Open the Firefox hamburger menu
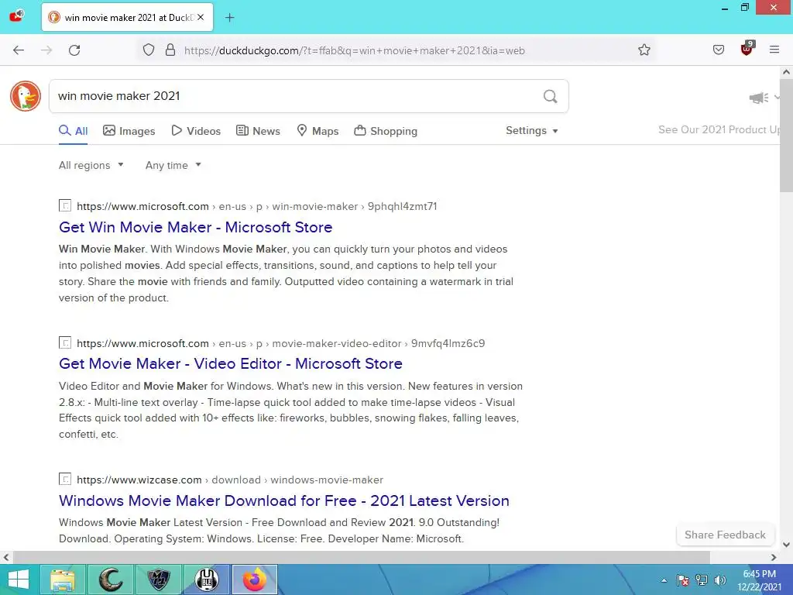793x595 pixels. tap(774, 50)
